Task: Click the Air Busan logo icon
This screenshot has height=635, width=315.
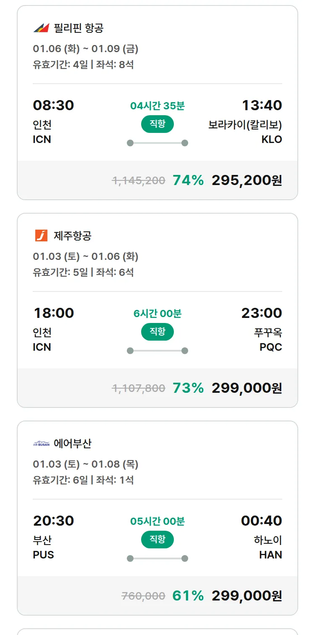Action: [41, 444]
